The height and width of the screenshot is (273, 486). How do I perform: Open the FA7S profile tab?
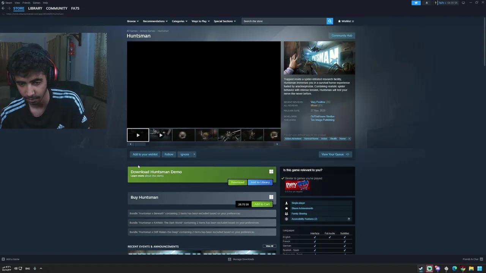[75, 8]
